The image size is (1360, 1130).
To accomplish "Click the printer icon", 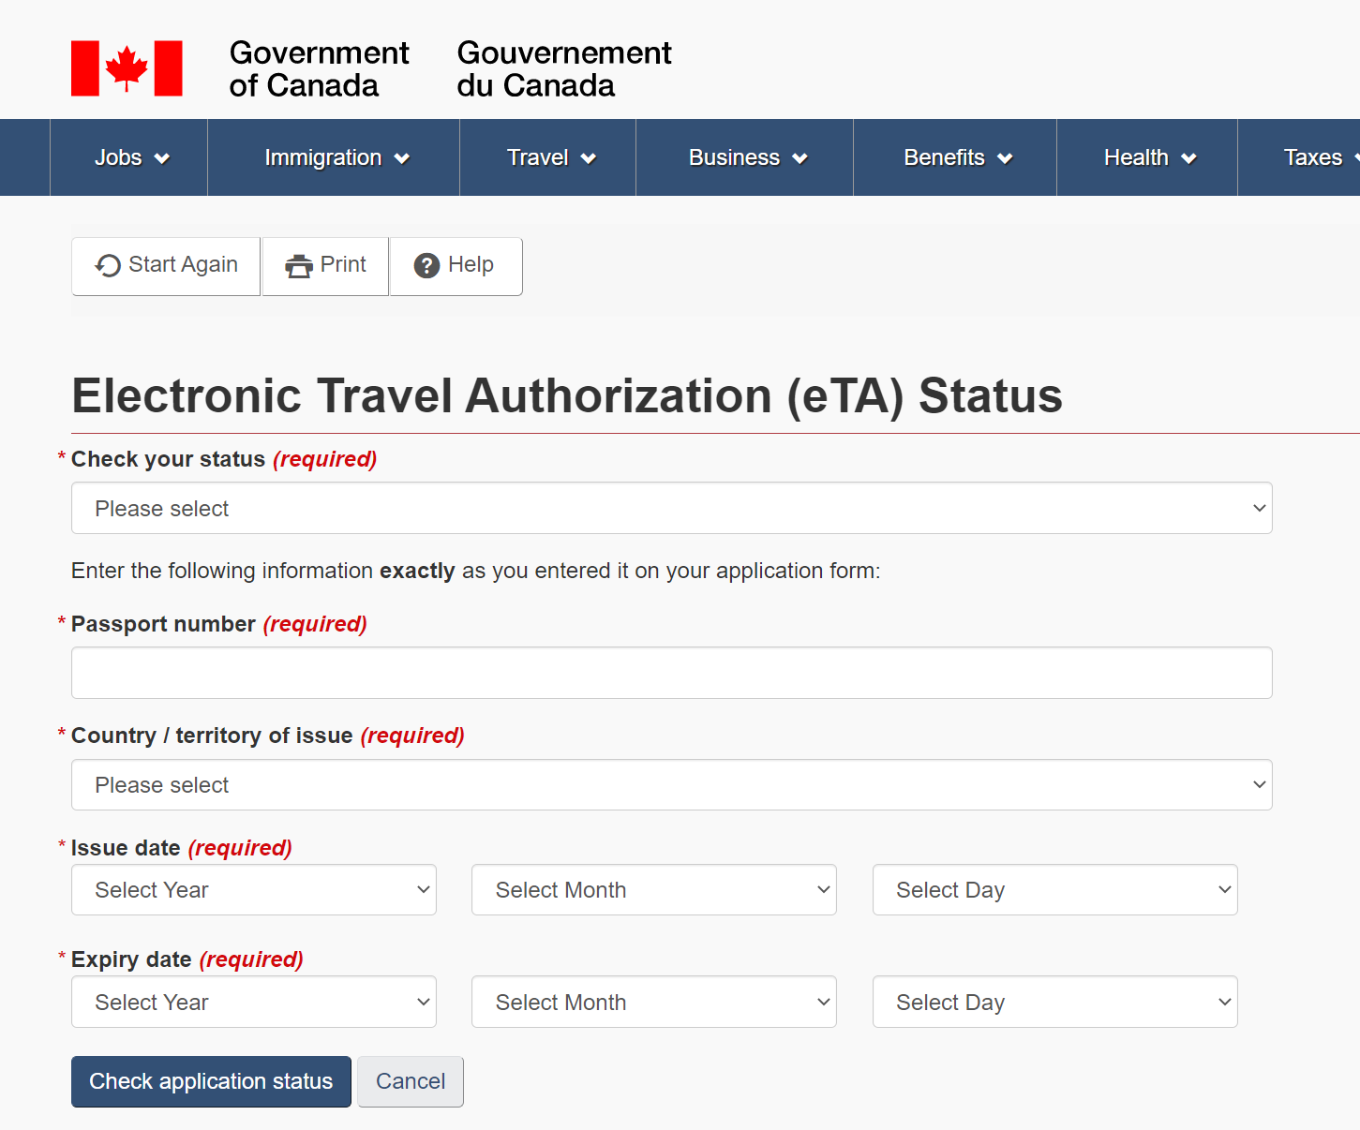I will pyautogui.click(x=299, y=266).
